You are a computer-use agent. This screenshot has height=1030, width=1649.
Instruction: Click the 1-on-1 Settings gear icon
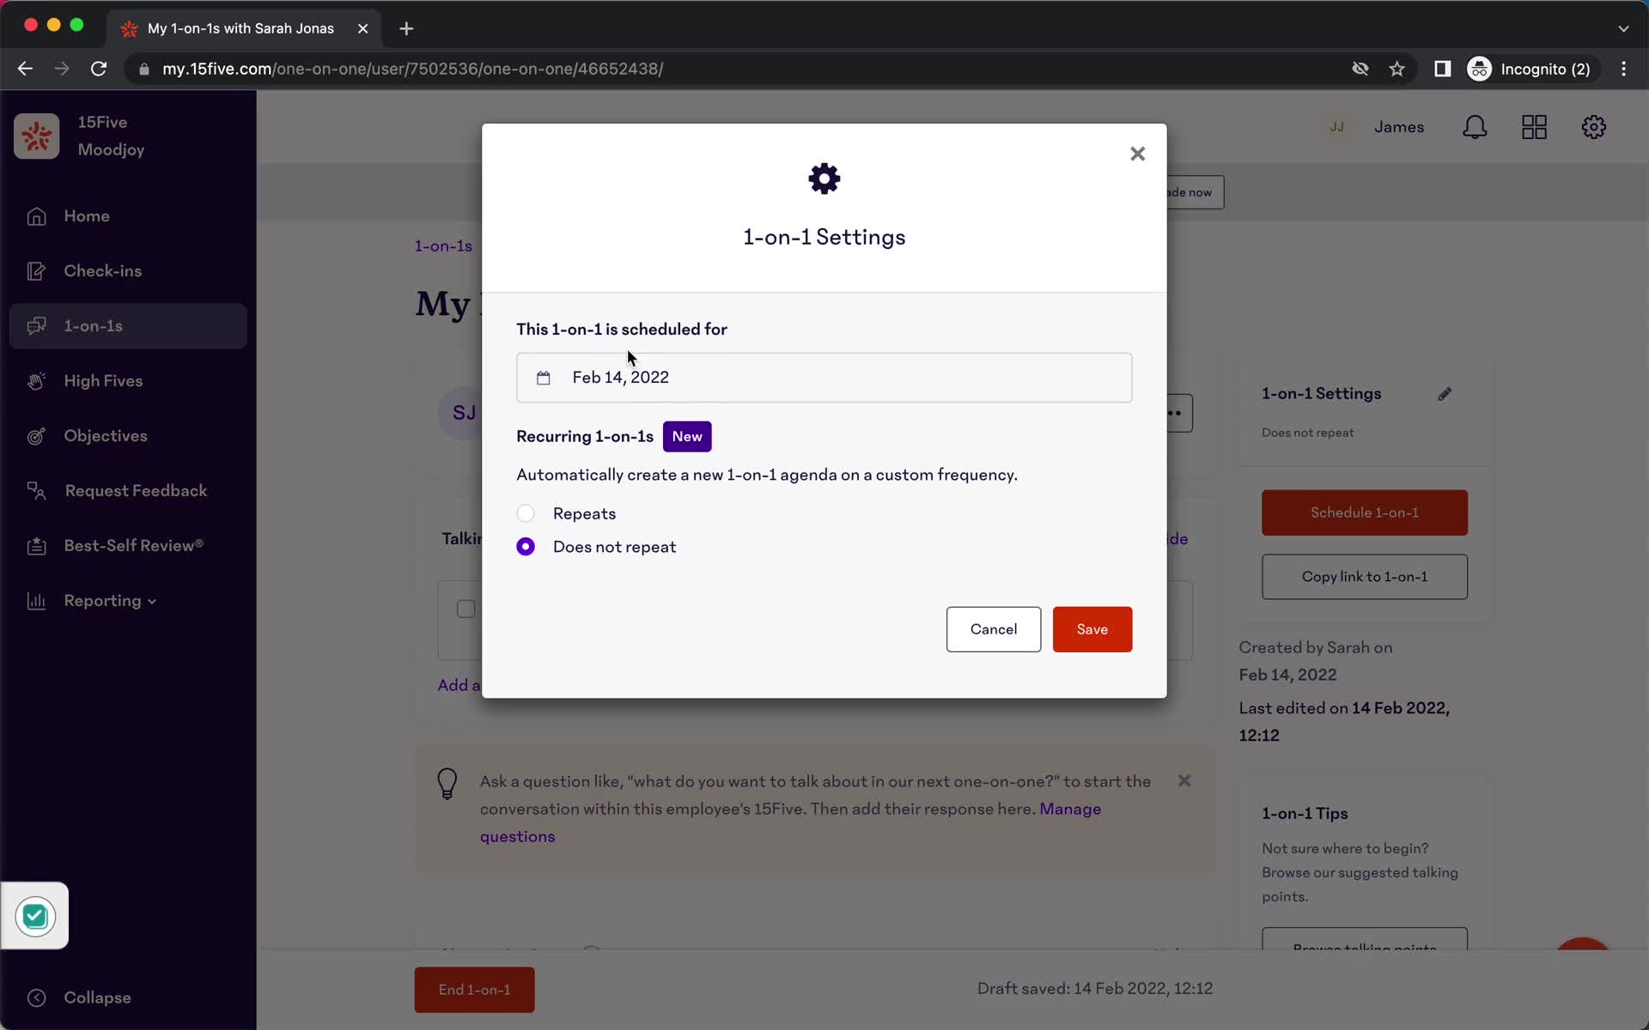tap(823, 178)
